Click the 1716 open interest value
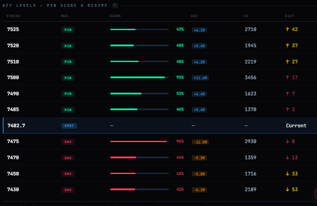The width and height of the screenshot is (317, 206). coord(250,174)
